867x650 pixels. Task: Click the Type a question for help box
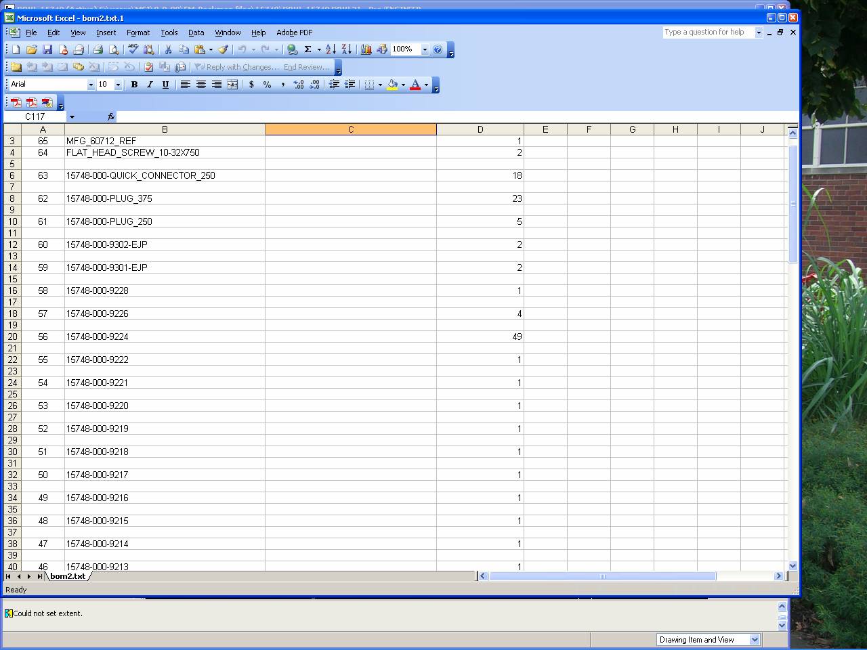click(x=708, y=32)
